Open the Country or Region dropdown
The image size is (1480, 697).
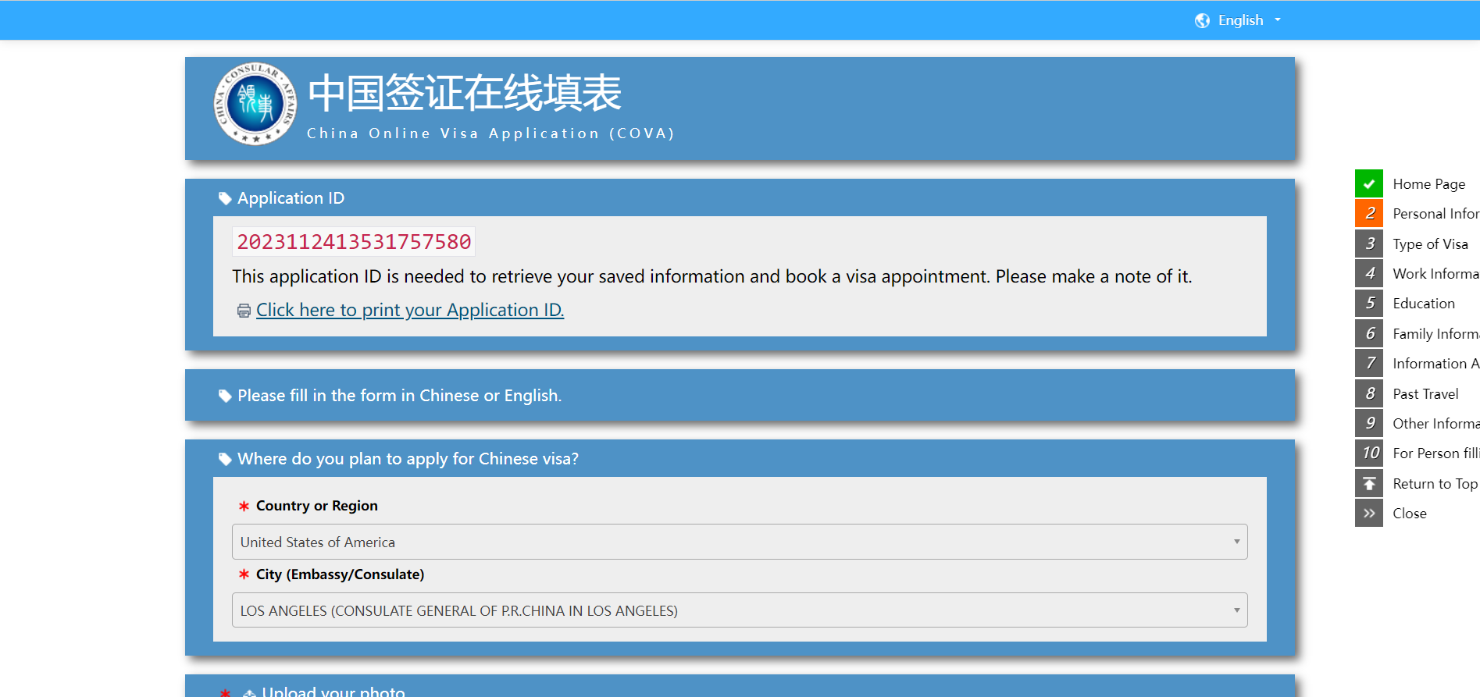pyautogui.click(x=739, y=542)
